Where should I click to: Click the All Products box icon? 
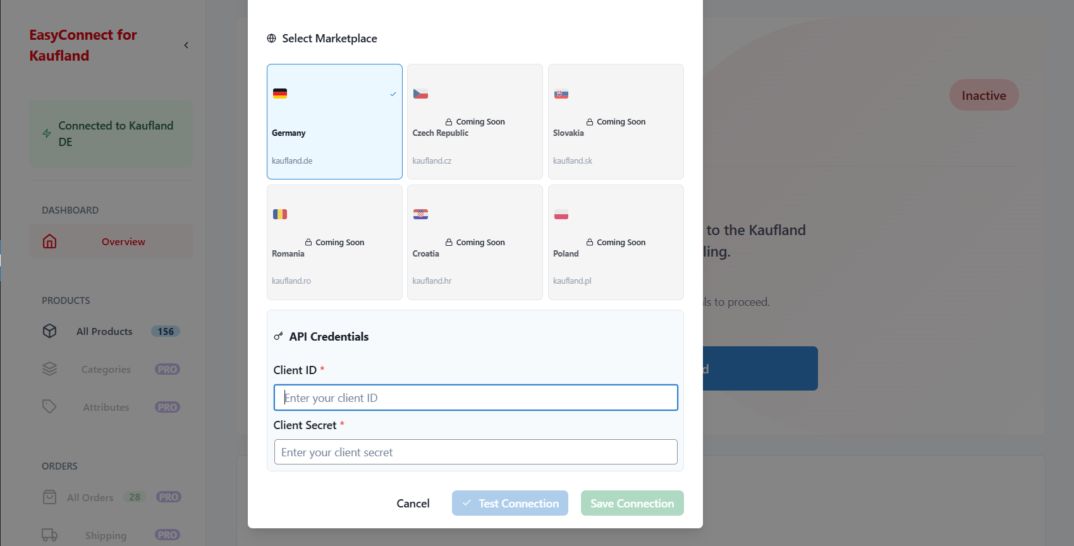(50, 331)
